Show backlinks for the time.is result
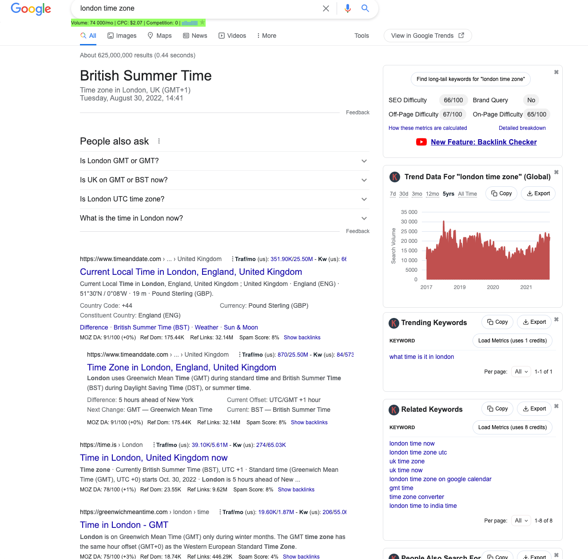 click(x=296, y=490)
